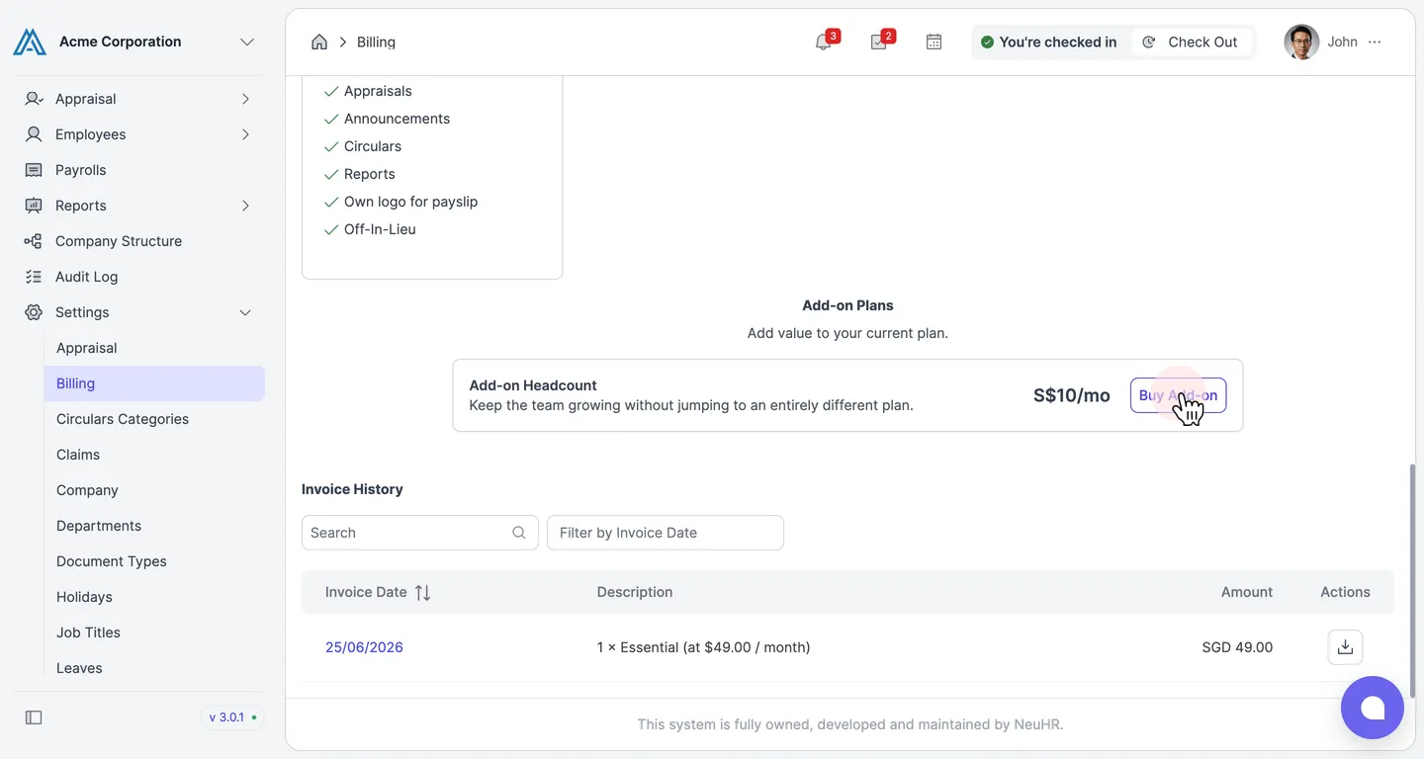The width and height of the screenshot is (1424, 759).
Task: Open the tasks inbox icon with badge
Action: pos(878,42)
